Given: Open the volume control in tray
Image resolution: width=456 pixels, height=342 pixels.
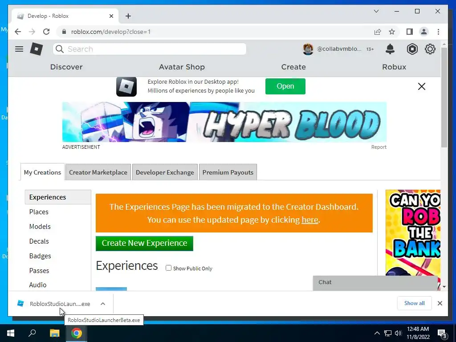Looking at the screenshot, I should point(398,333).
